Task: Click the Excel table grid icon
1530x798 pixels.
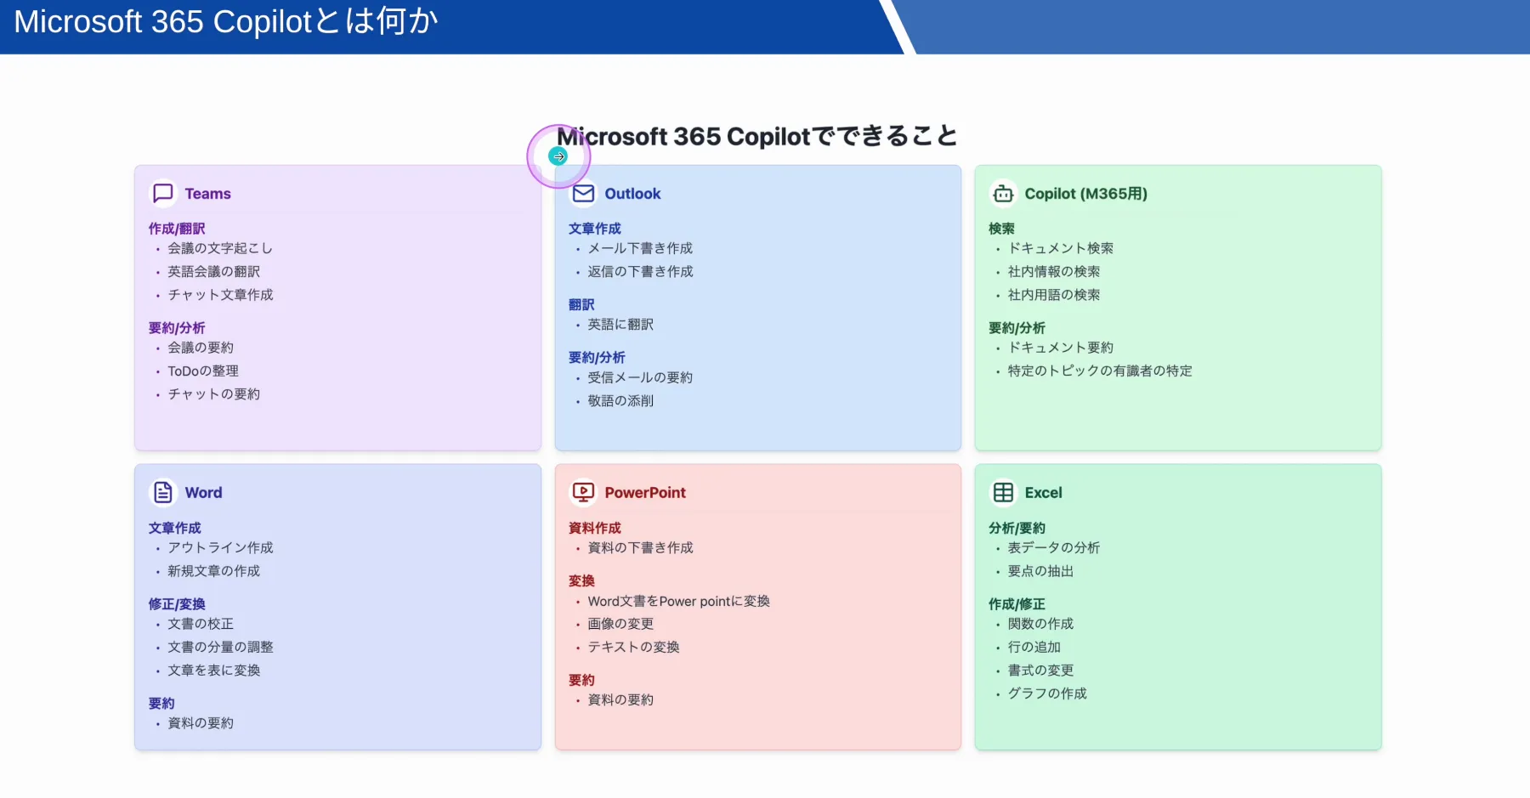Action: pyautogui.click(x=1003, y=493)
